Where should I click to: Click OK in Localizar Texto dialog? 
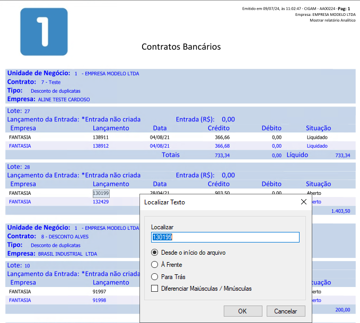coord(243,311)
